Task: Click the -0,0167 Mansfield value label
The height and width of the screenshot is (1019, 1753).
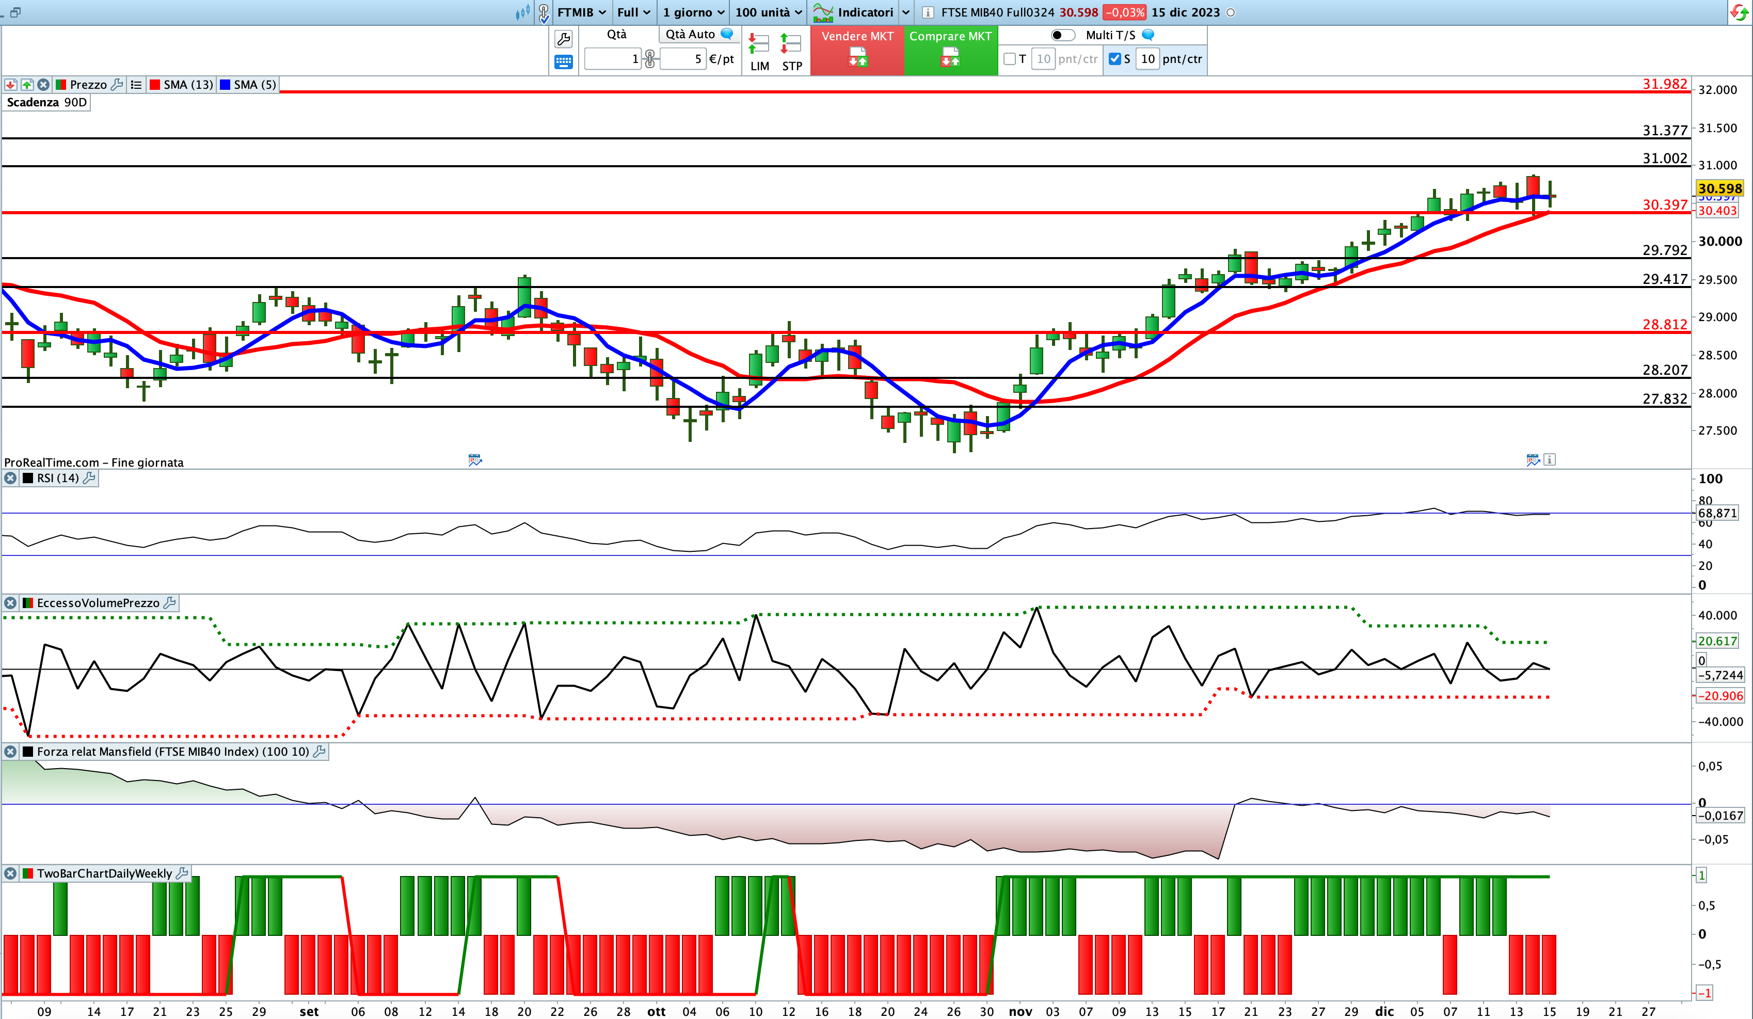Action: pyautogui.click(x=1720, y=815)
